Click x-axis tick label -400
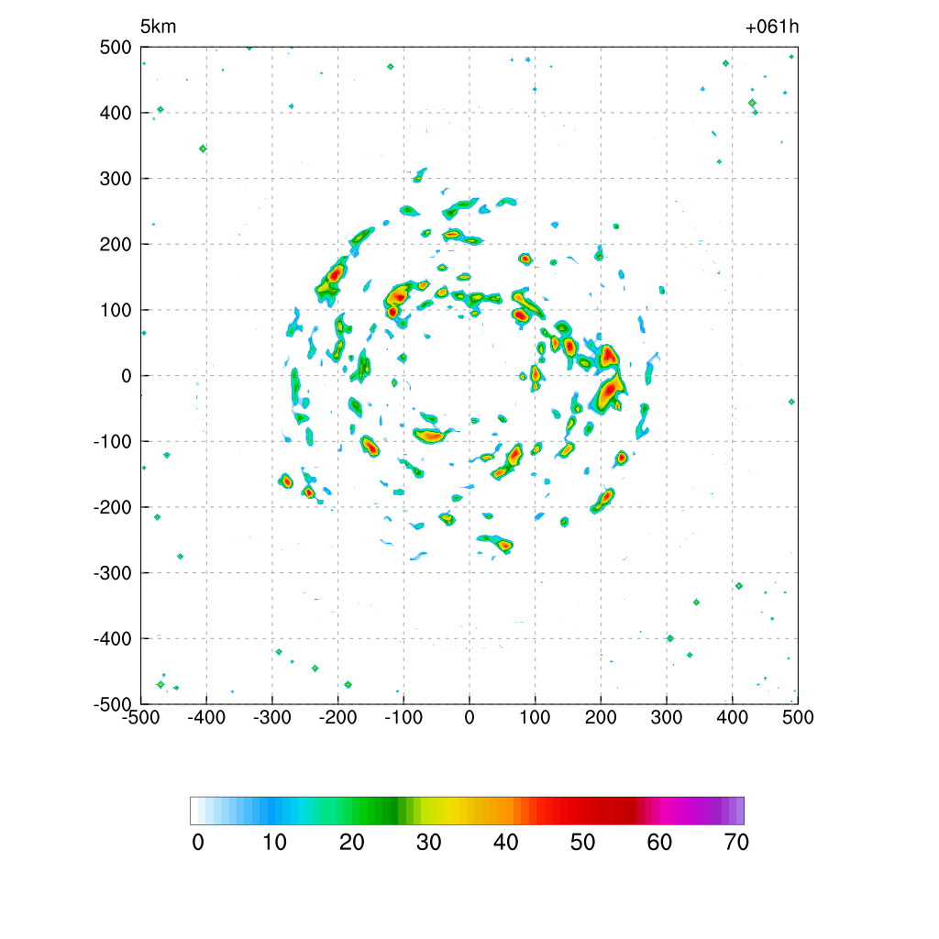Image resolution: width=939 pixels, height=939 pixels. coord(206,717)
